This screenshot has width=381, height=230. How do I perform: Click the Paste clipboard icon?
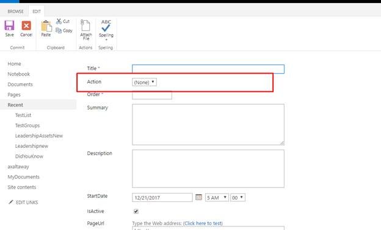coord(46,26)
